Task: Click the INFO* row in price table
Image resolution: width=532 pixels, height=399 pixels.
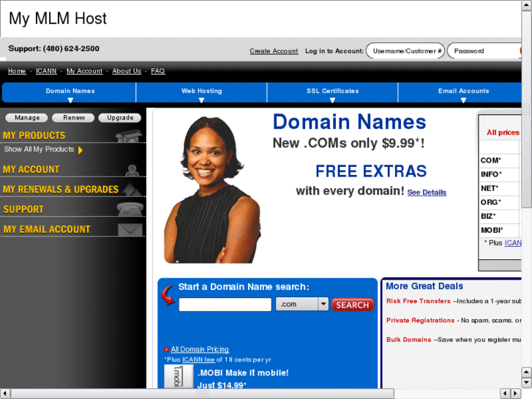Action: 500,174
